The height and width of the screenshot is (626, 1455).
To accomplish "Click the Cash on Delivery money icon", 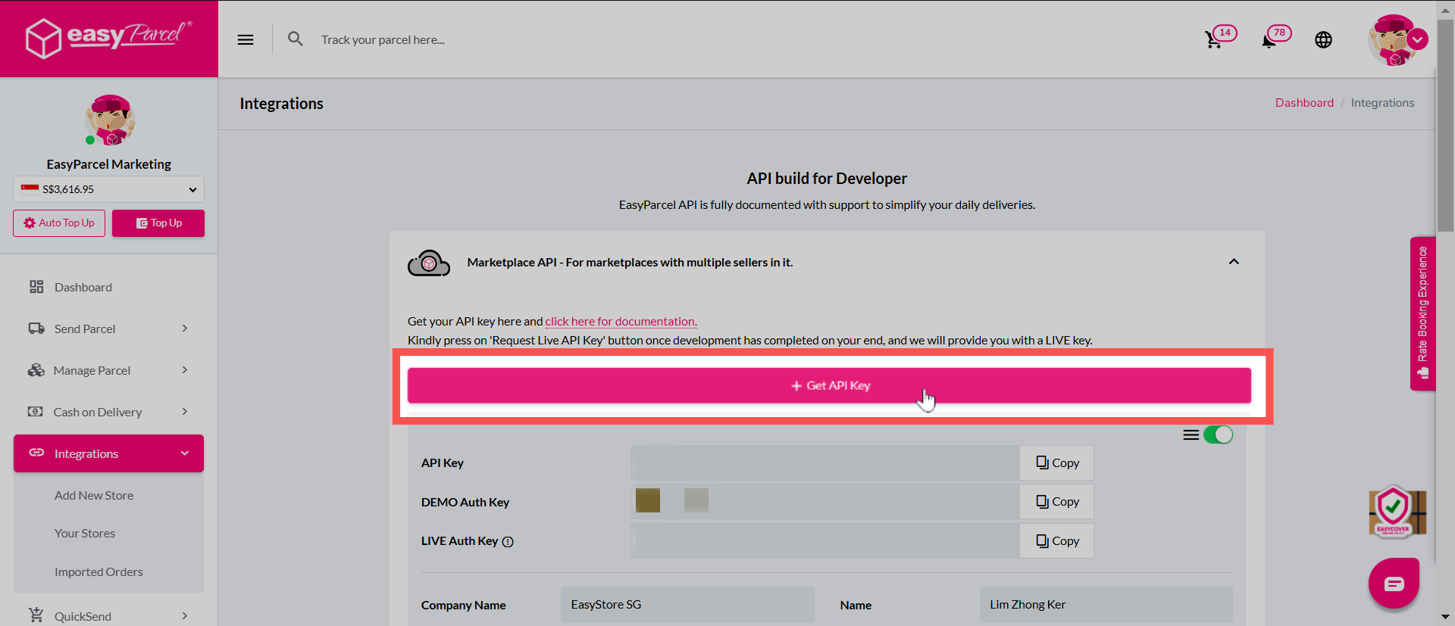I will tap(36, 412).
